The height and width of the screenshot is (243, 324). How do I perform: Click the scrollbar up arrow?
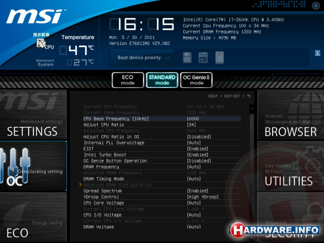252,108
